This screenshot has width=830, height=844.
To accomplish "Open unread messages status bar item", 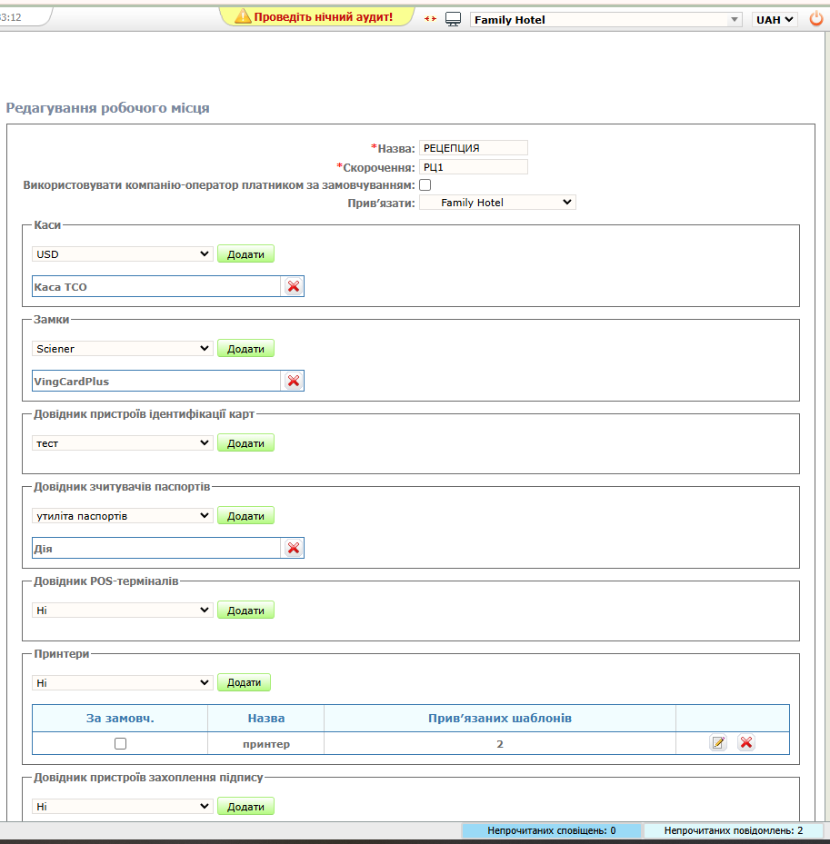I will [733, 830].
